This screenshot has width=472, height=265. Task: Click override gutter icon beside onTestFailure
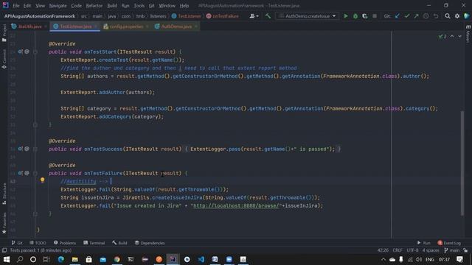[20, 173]
